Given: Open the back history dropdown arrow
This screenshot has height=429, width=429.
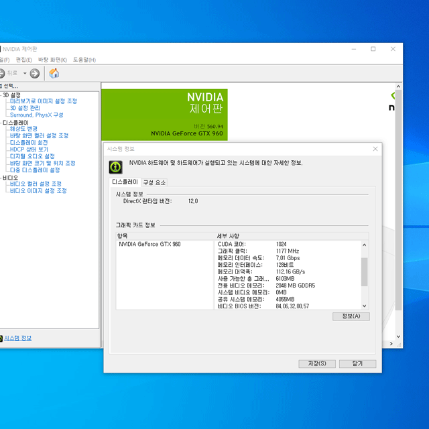Looking at the screenshot, I should point(25,73).
